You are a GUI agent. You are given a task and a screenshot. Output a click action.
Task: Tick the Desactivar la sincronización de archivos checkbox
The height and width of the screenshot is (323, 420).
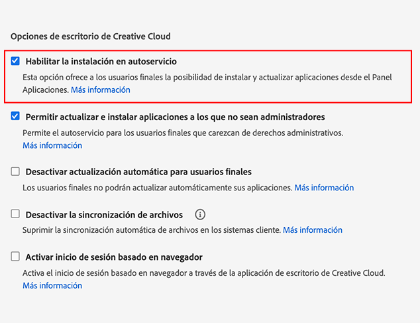[x=16, y=214]
